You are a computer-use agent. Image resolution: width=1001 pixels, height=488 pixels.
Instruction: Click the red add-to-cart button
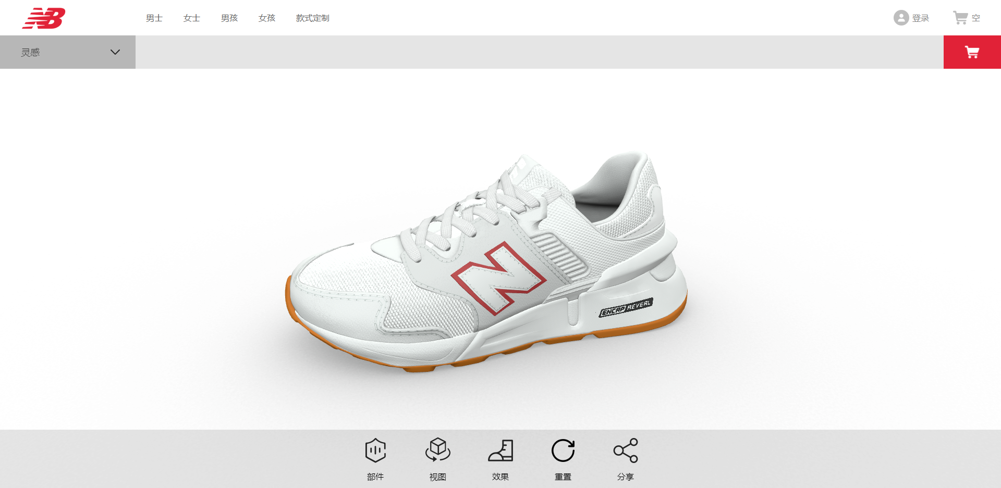point(972,52)
